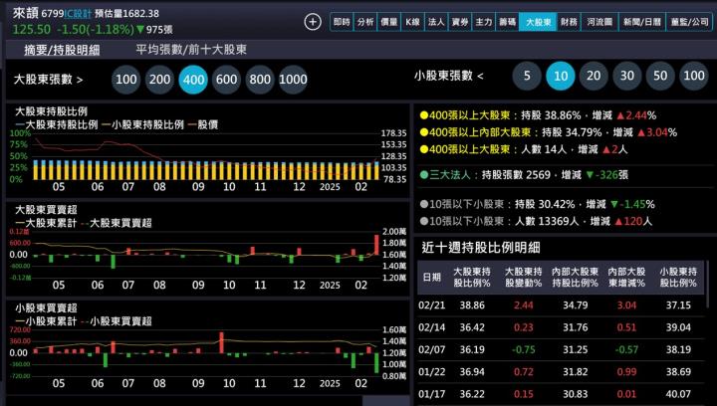Click the -0.75 value in 02/07 row
717x406 pixels.
coord(524,350)
